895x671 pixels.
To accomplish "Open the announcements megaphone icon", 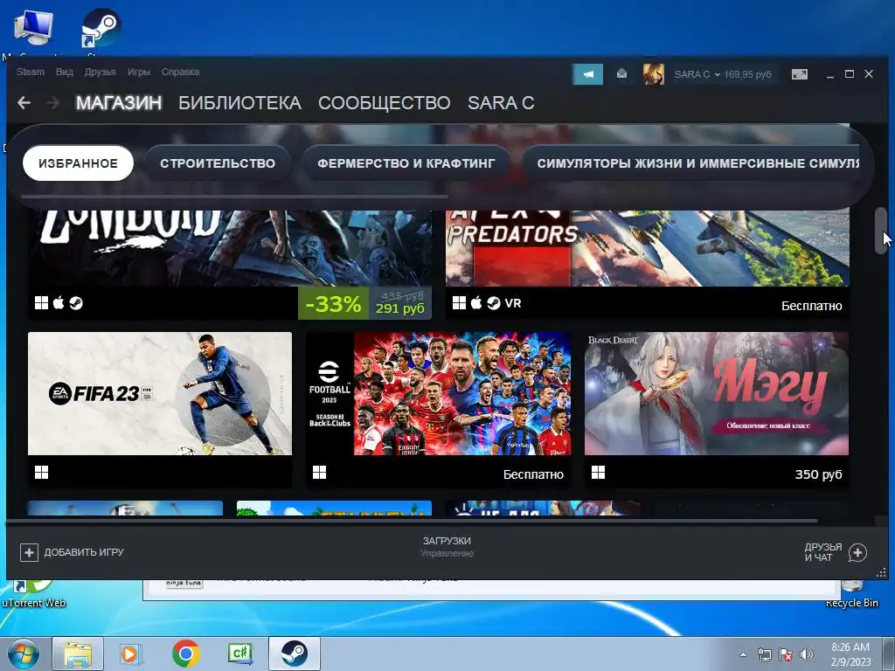I will (588, 74).
